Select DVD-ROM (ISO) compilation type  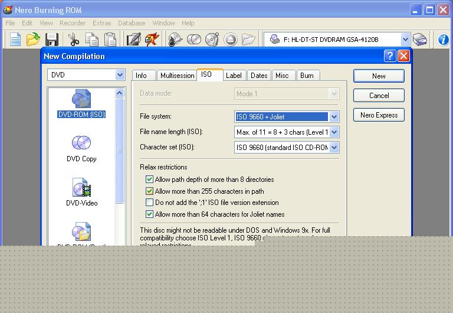81,103
